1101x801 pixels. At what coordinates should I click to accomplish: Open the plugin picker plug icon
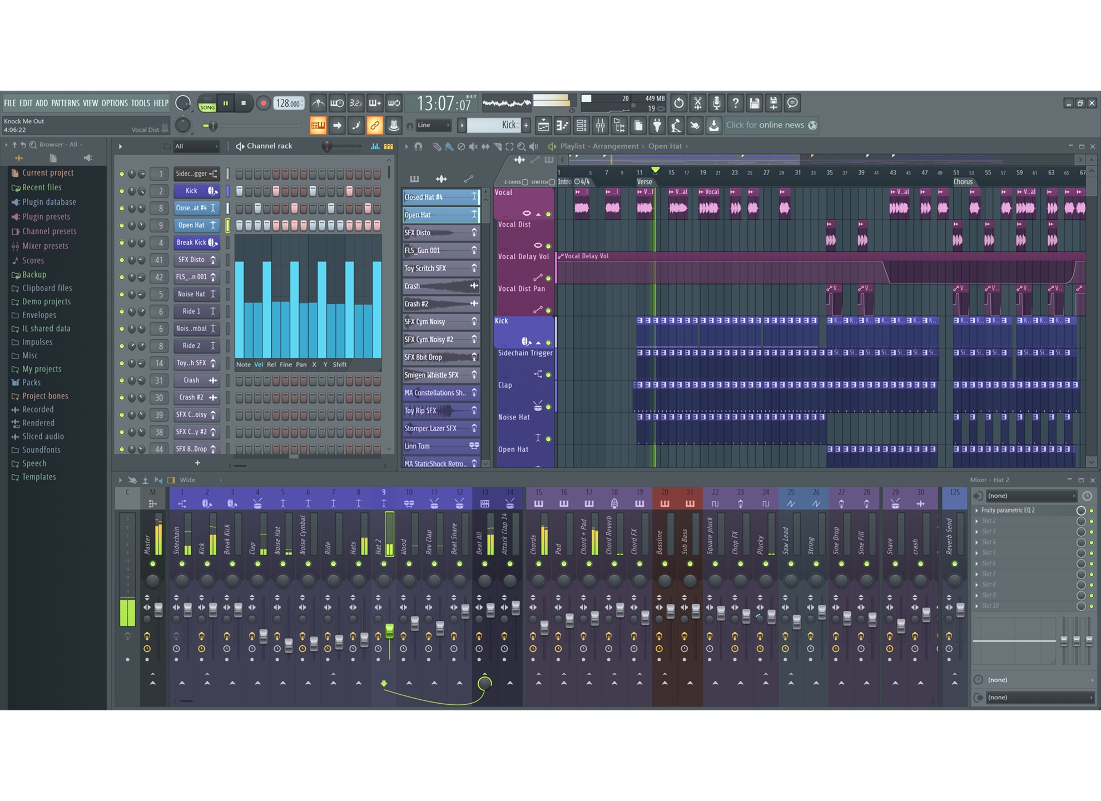click(x=658, y=125)
